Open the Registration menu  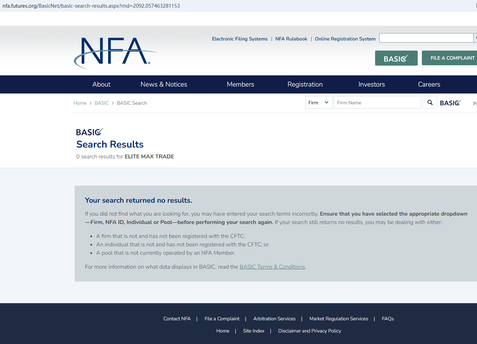[x=305, y=84]
